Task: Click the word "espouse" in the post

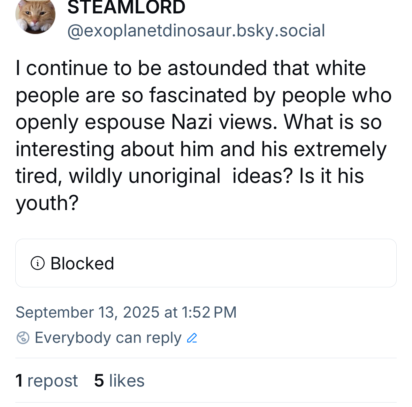Action: pyautogui.click(x=125, y=122)
